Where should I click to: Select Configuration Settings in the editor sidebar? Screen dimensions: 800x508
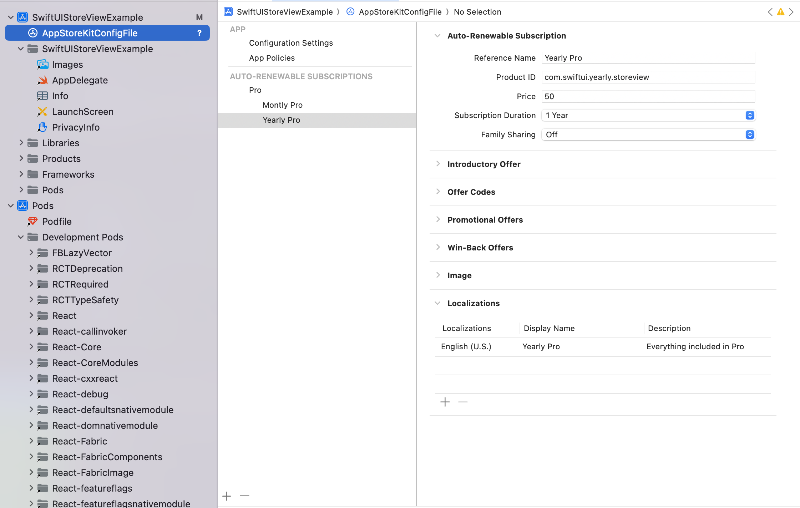(291, 43)
